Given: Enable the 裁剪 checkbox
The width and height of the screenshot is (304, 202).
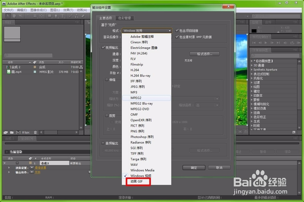Looking at the screenshot, I should tap(107, 116).
